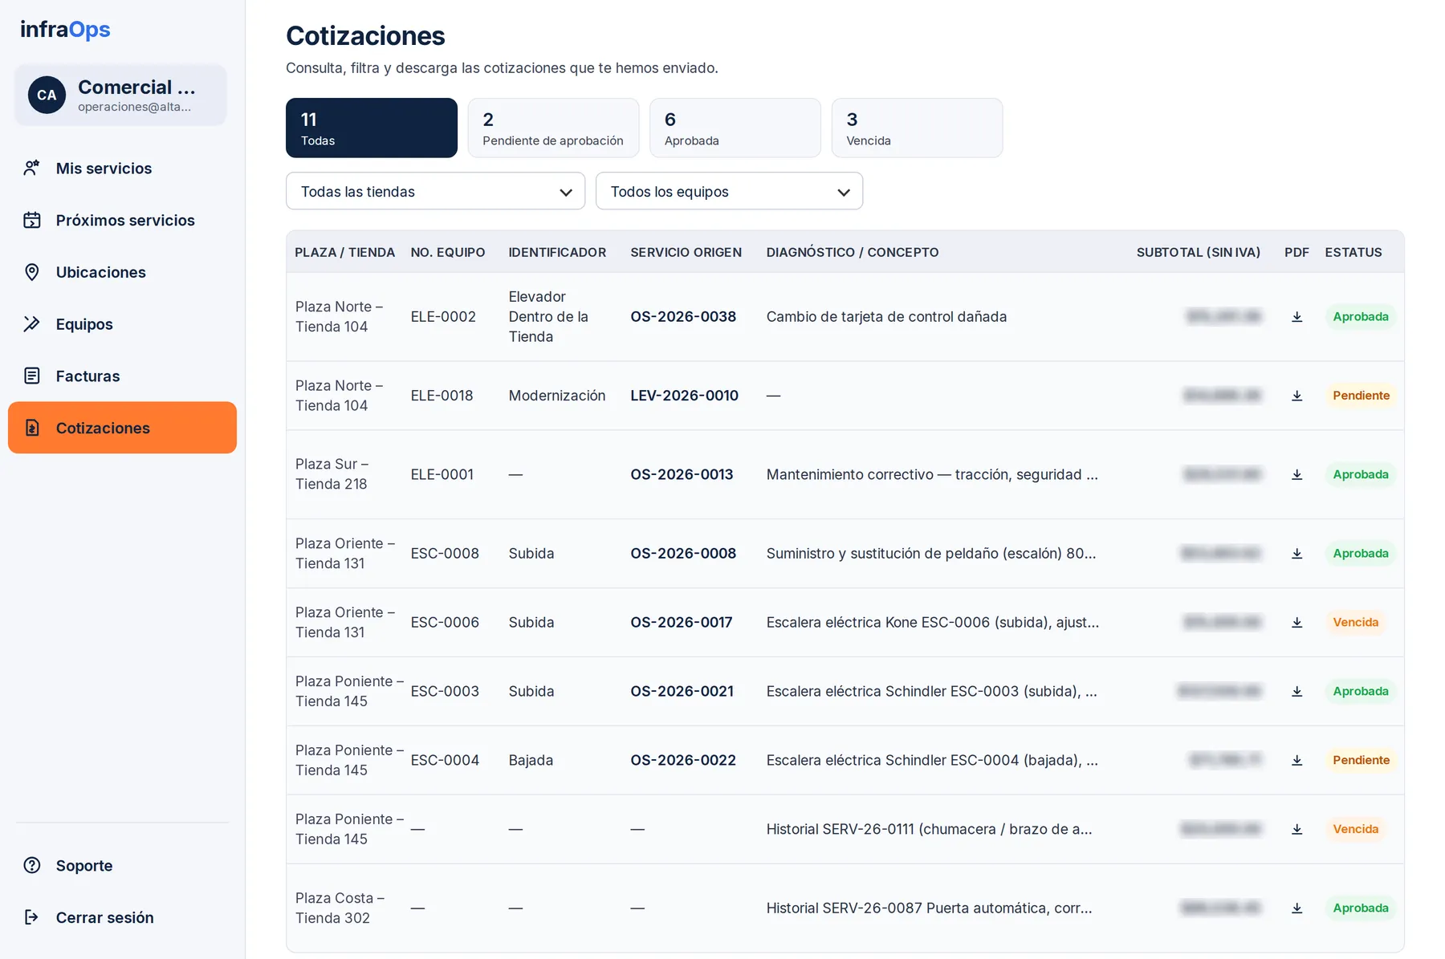Screen dimensions: 1445x959
Task: Click Plaza Sur – Tienda 218 cell
Action: (x=332, y=474)
